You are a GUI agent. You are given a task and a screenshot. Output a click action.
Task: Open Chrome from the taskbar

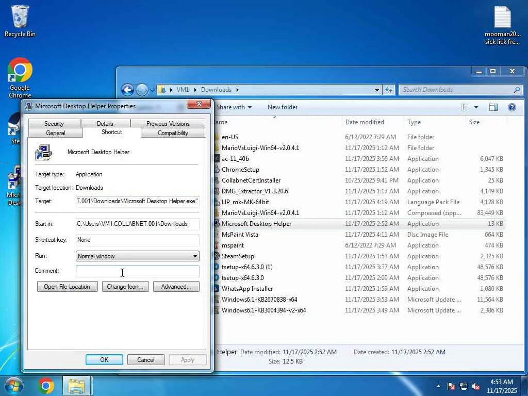pos(46,386)
